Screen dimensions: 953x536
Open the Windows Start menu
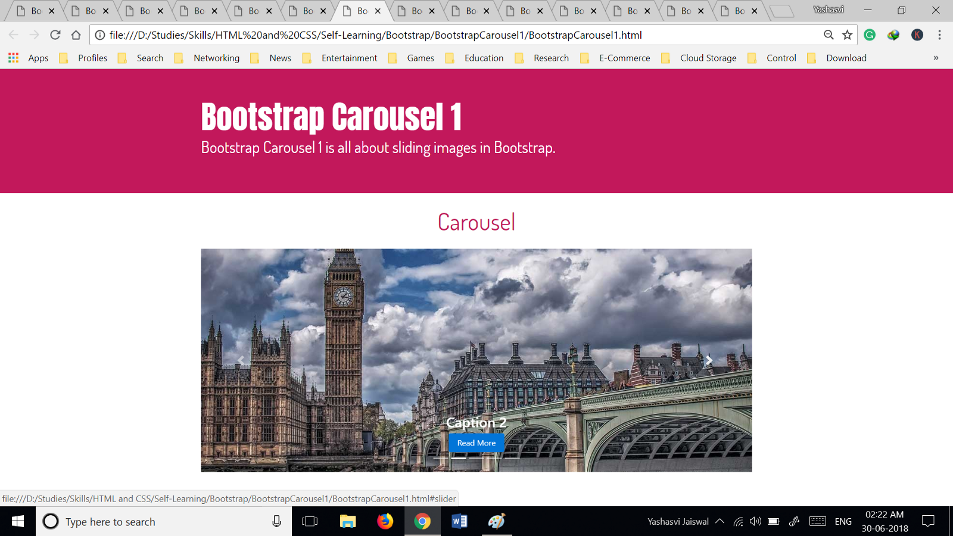click(18, 522)
